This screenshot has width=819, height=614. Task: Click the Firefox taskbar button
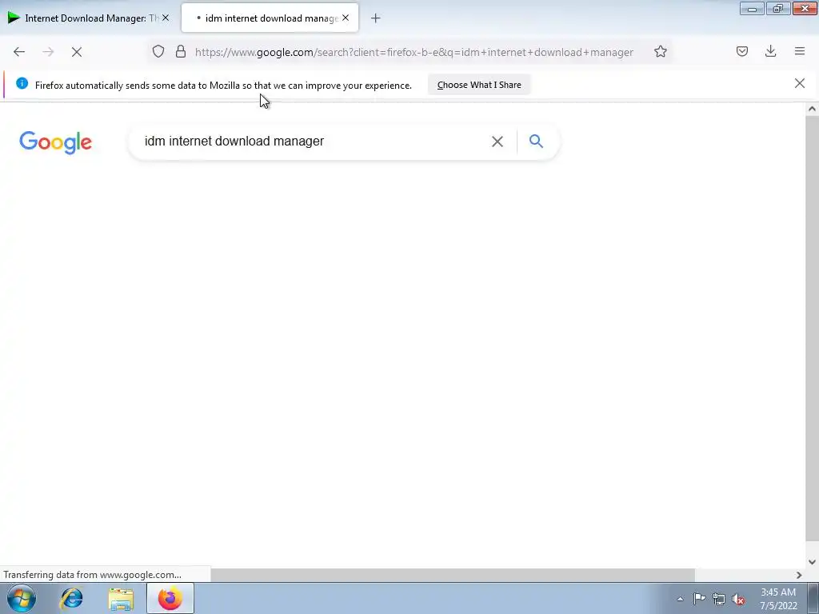click(170, 598)
